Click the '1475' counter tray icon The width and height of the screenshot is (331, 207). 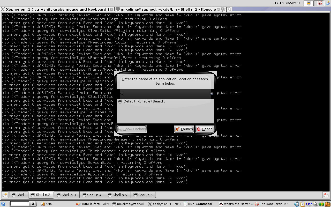coord(309,204)
